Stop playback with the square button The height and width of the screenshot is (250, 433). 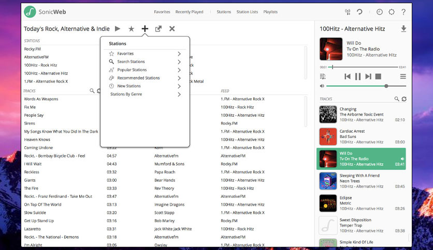pyautogui.click(x=378, y=76)
